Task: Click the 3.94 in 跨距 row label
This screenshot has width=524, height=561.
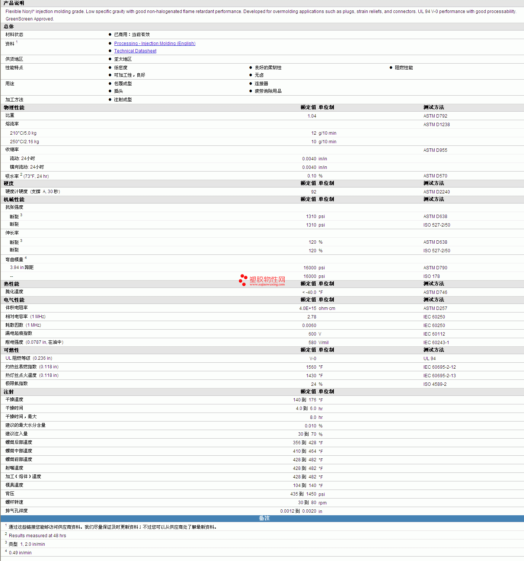Action: click(22, 267)
